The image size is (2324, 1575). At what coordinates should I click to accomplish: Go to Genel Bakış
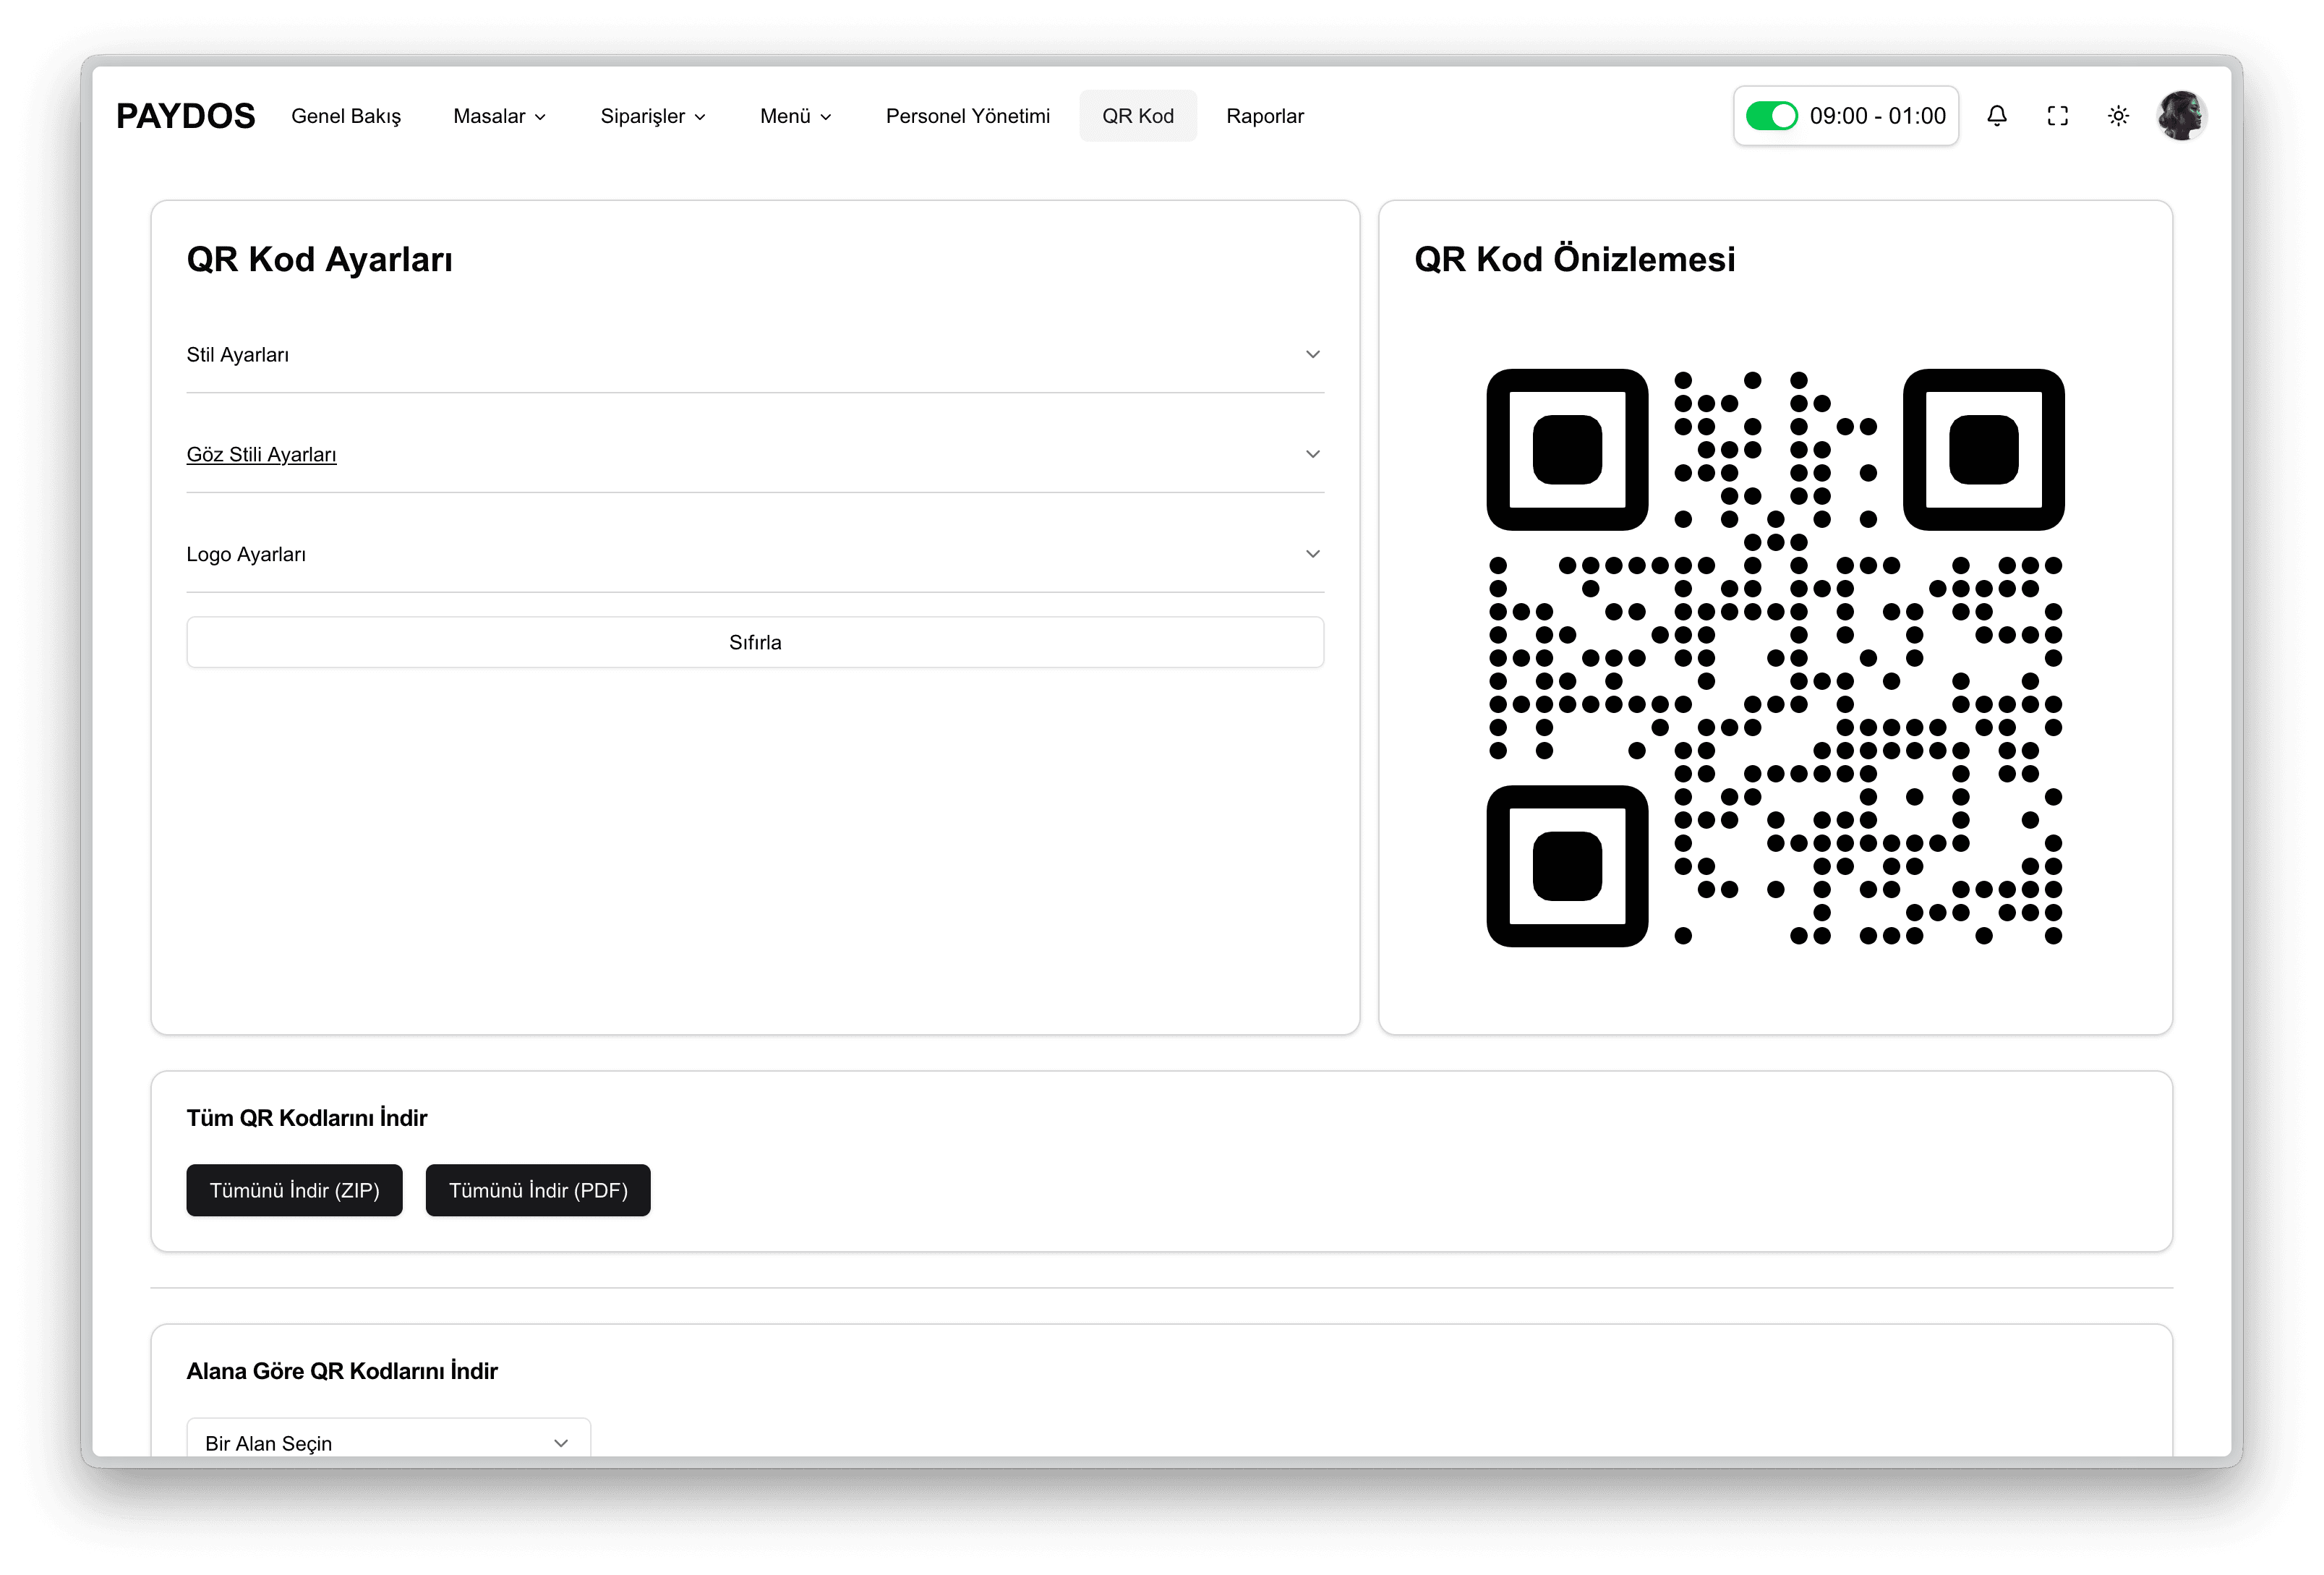click(346, 115)
